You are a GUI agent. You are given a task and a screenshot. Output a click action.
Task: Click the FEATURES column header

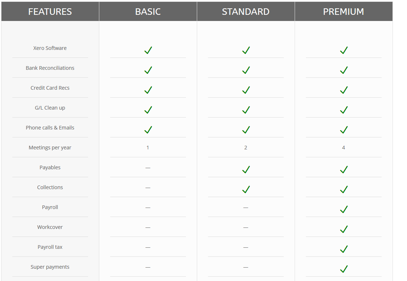[50, 12]
